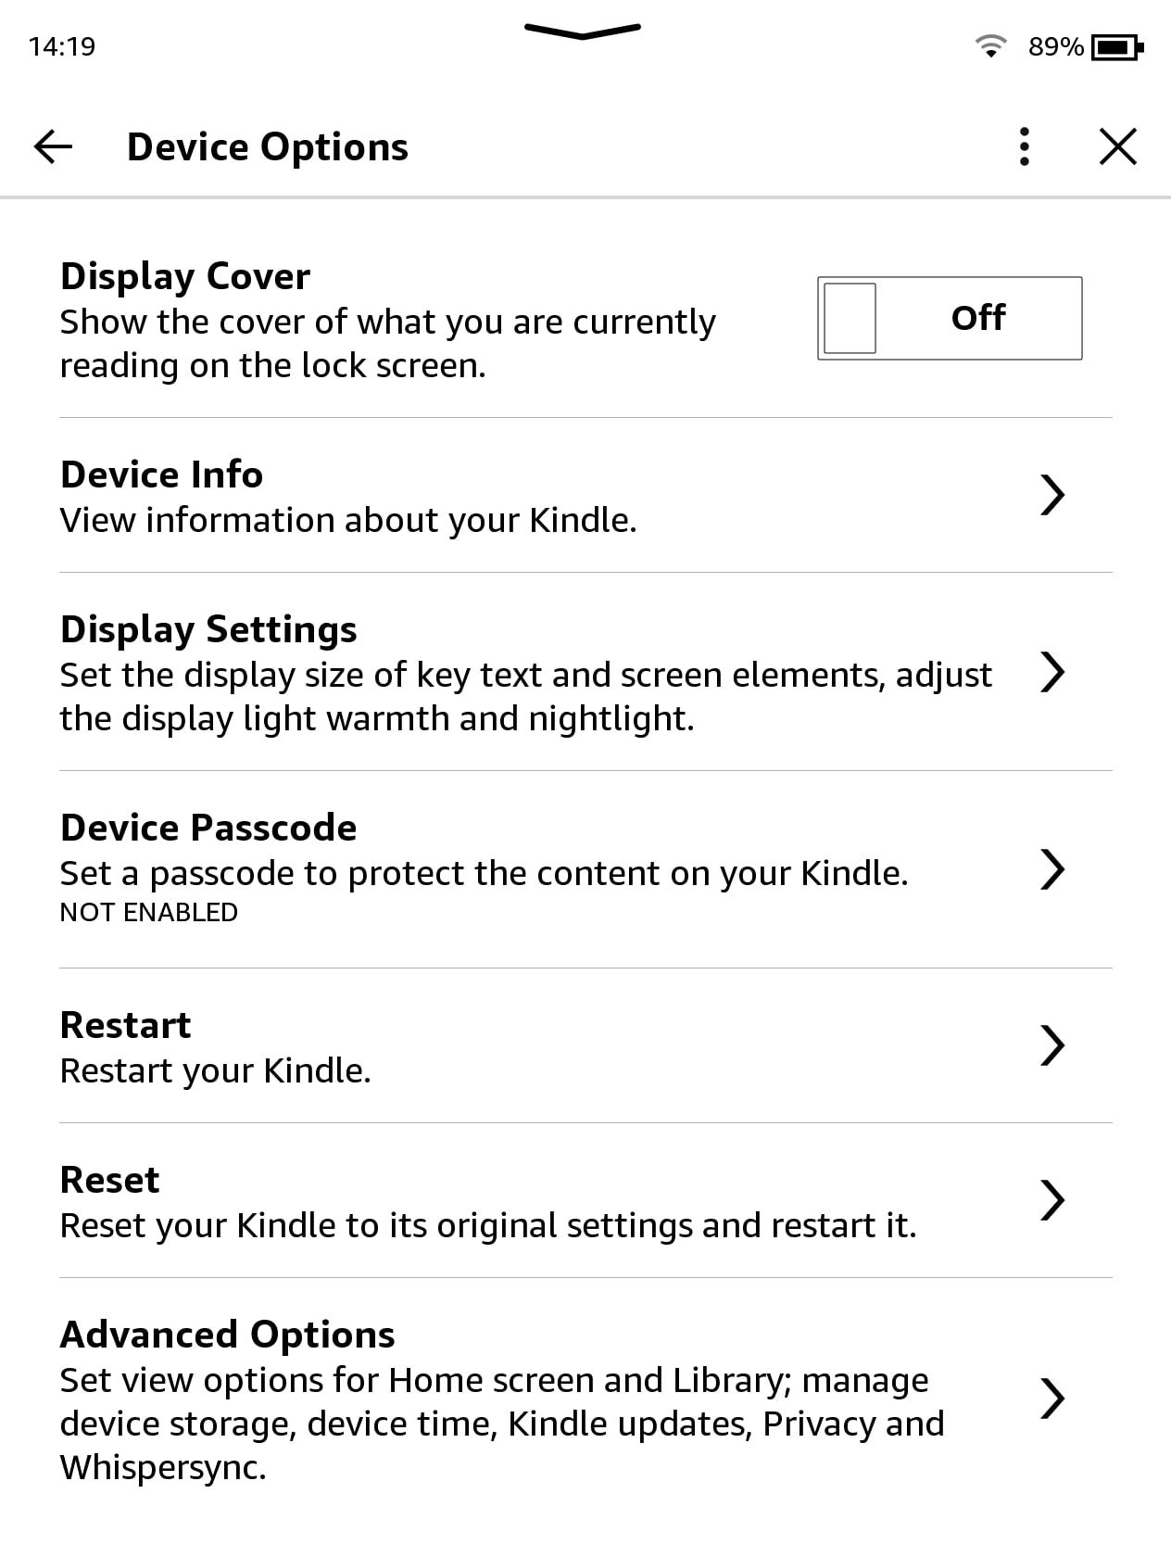The width and height of the screenshot is (1171, 1557).
Task: Toggle the Display Cover switch
Action: (949, 318)
